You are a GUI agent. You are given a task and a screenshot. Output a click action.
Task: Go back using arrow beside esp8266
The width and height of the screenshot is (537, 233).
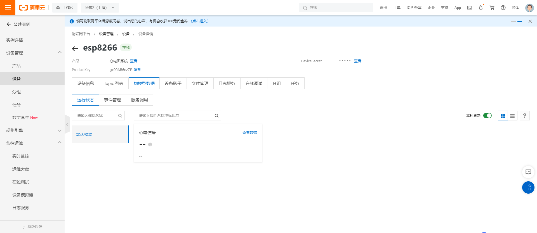point(75,49)
